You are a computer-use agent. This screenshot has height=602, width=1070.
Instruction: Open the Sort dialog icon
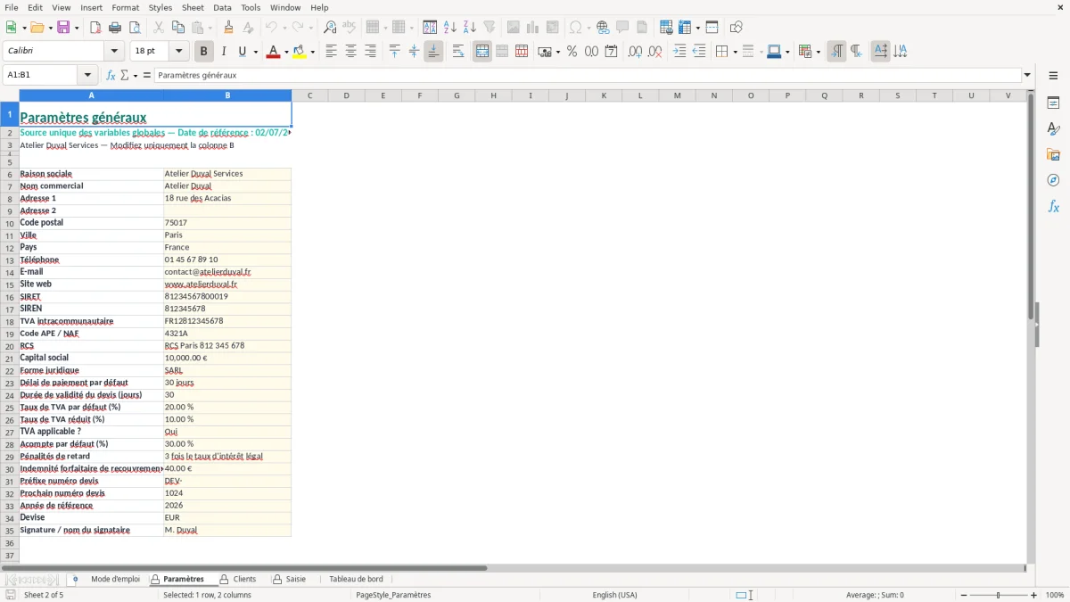point(430,28)
